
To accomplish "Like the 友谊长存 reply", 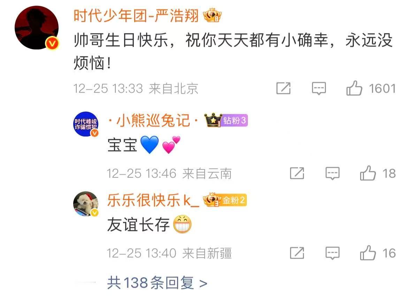I will (368, 253).
